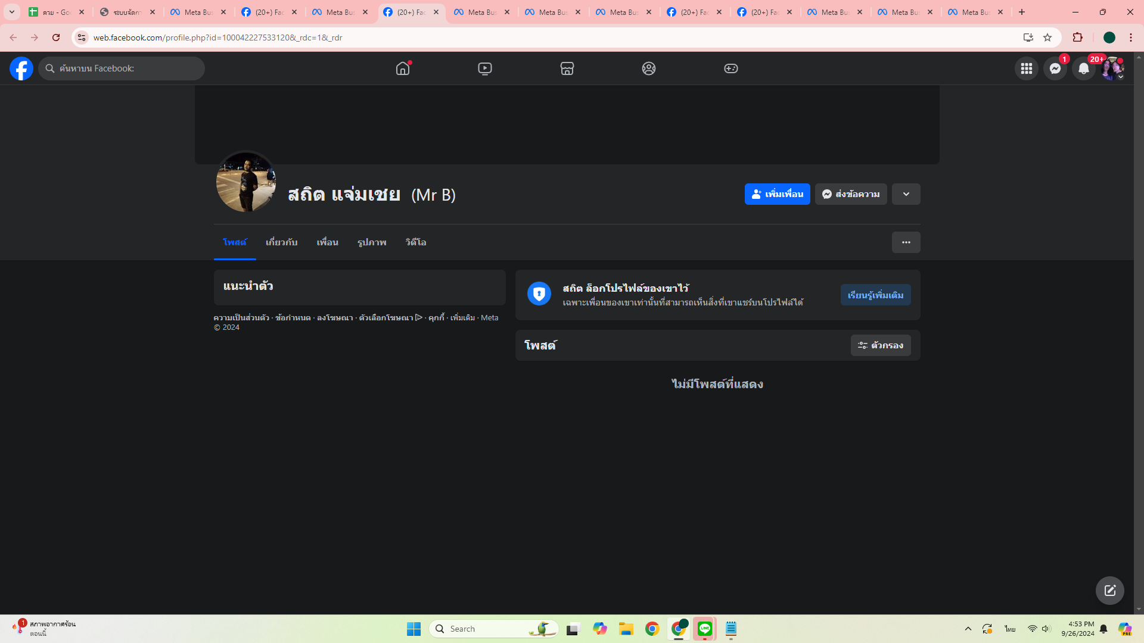The image size is (1144, 643).
Task: Open the tab search chevron in Chrome
Action: coord(11,12)
